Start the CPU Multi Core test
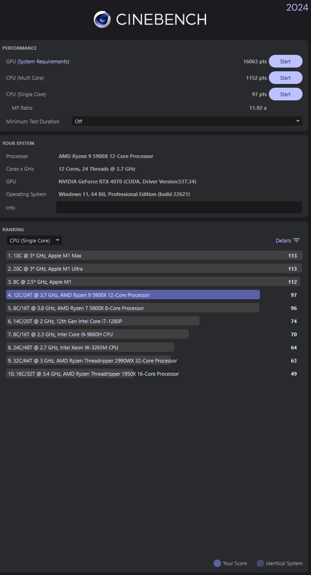 [285, 78]
